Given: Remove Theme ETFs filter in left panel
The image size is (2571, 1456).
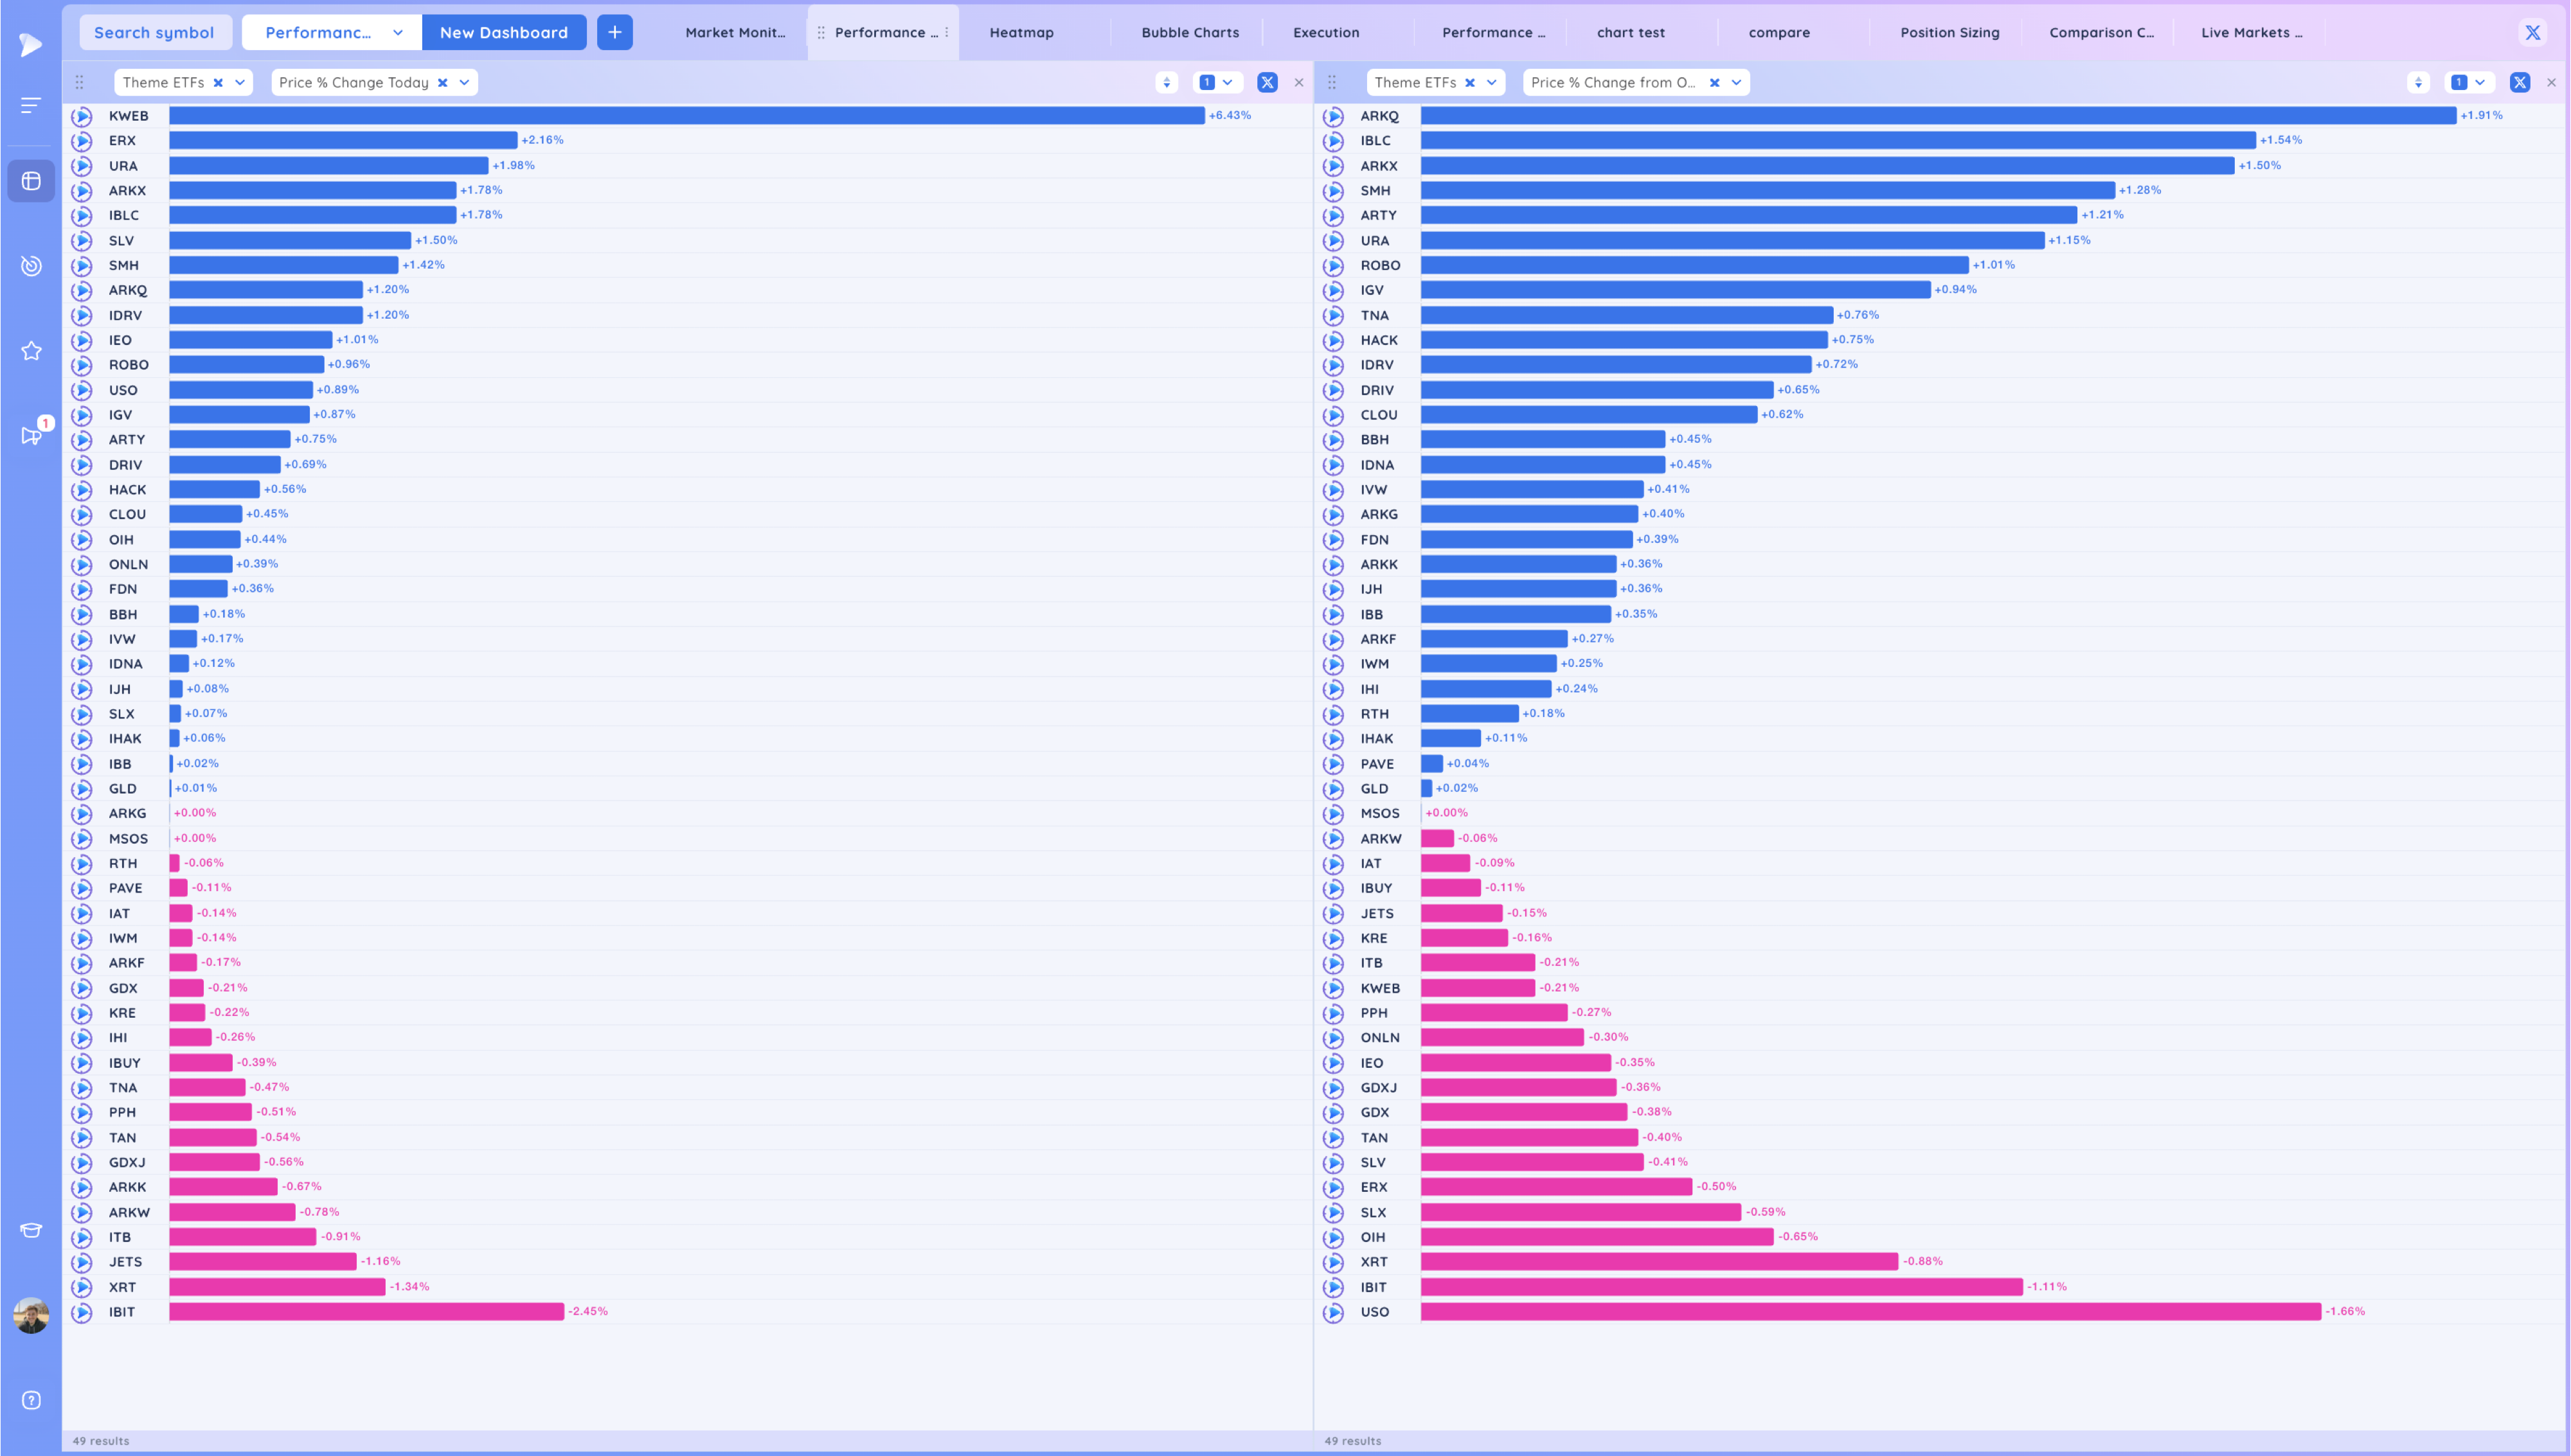Looking at the screenshot, I should coord(218,83).
